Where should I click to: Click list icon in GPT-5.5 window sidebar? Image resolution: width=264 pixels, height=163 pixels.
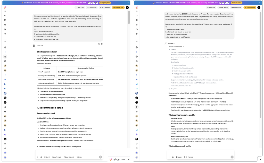[5, 41]
